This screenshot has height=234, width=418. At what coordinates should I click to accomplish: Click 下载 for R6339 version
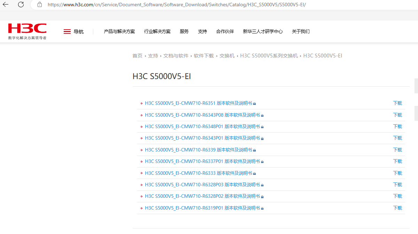pos(397,150)
